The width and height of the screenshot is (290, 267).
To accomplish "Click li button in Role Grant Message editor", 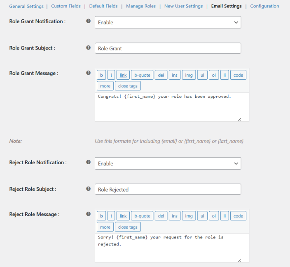I will (x=225, y=75).
